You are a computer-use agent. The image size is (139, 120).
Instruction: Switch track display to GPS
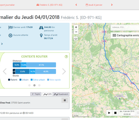point(47,94)
